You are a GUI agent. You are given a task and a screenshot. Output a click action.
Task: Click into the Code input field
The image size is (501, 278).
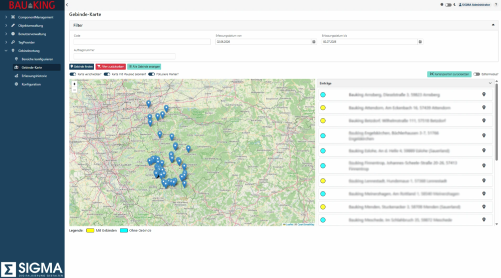pos(142,42)
